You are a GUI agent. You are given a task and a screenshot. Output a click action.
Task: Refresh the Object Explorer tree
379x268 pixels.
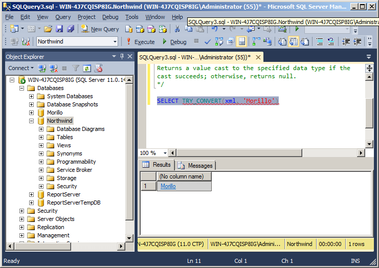(87, 69)
